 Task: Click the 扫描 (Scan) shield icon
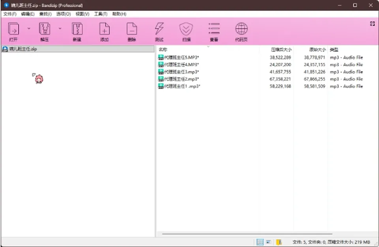[186, 29]
